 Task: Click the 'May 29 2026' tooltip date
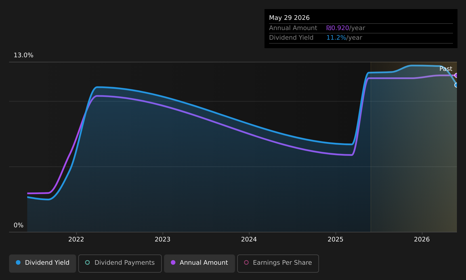coord(289,18)
